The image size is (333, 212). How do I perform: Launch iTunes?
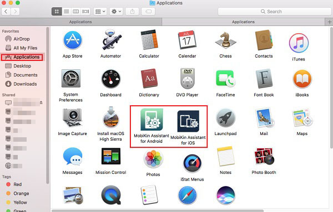(x=299, y=43)
